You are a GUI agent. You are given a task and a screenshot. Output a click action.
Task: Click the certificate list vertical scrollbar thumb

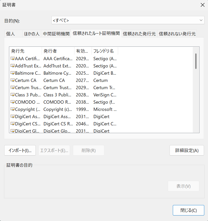pyautogui.click(x=196, y=61)
